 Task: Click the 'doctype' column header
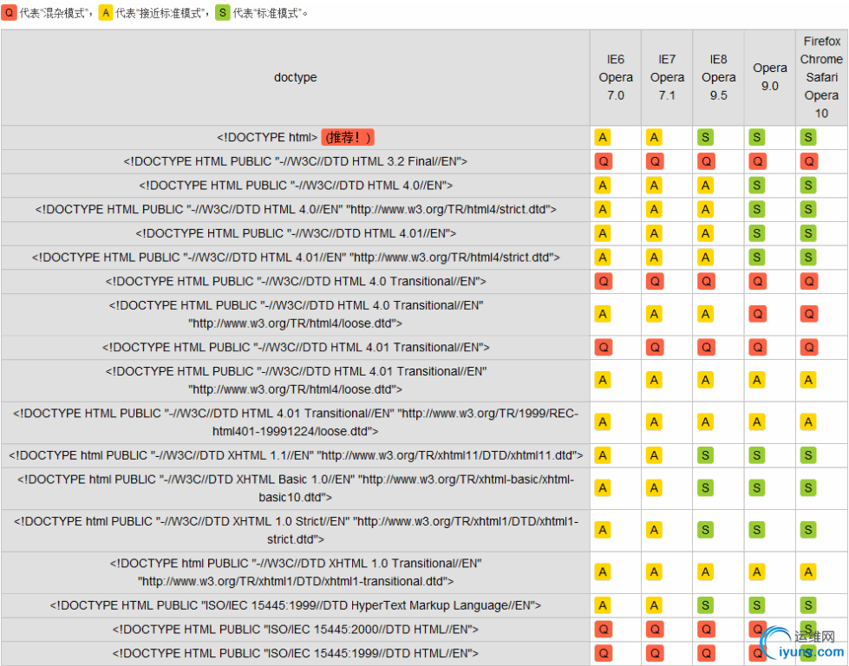[x=295, y=77]
